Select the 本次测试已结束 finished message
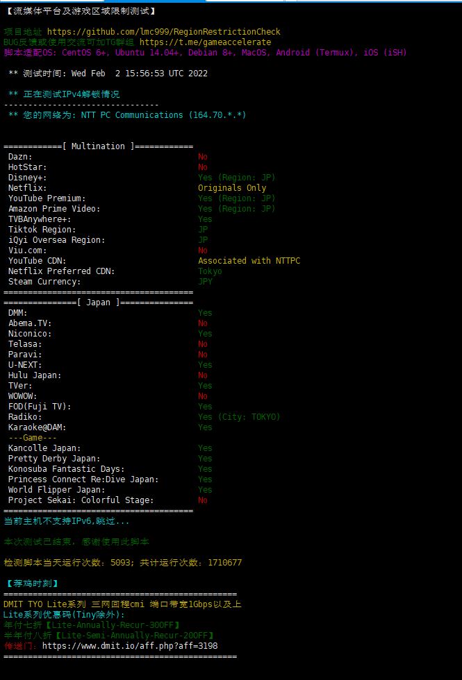This screenshot has width=462, height=680. (76, 542)
